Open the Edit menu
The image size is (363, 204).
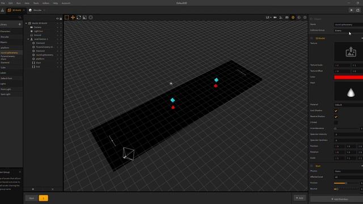pos(11,3)
